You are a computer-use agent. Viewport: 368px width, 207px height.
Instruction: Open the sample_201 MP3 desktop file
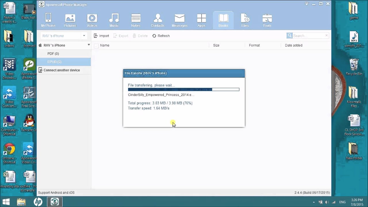[354, 39]
